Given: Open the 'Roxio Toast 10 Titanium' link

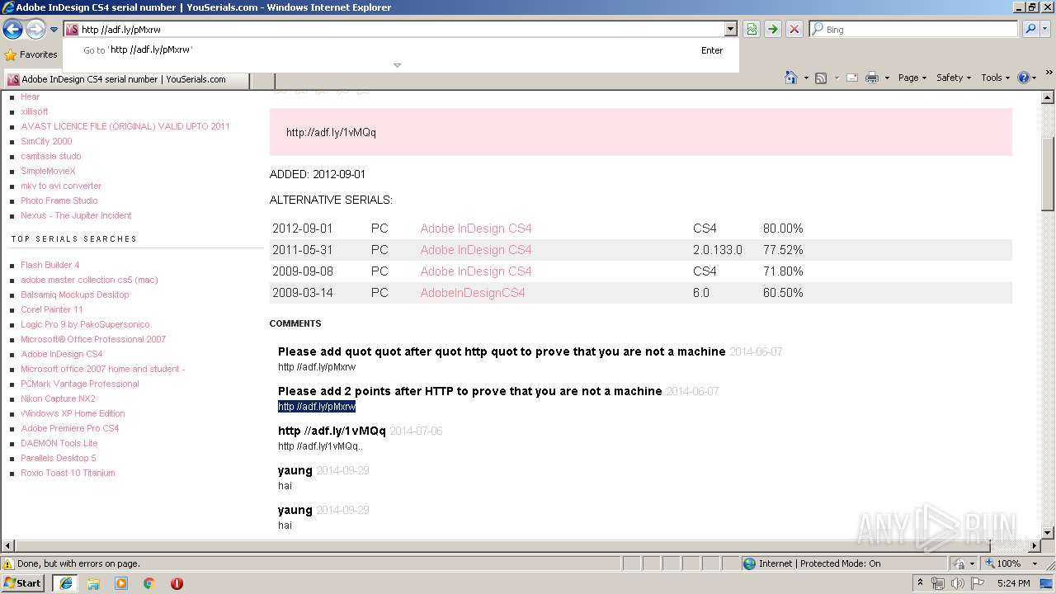Looking at the screenshot, I should point(68,473).
